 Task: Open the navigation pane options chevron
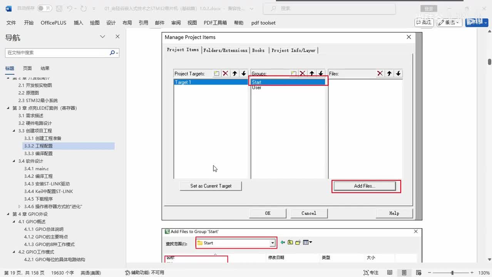coord(102,37)
